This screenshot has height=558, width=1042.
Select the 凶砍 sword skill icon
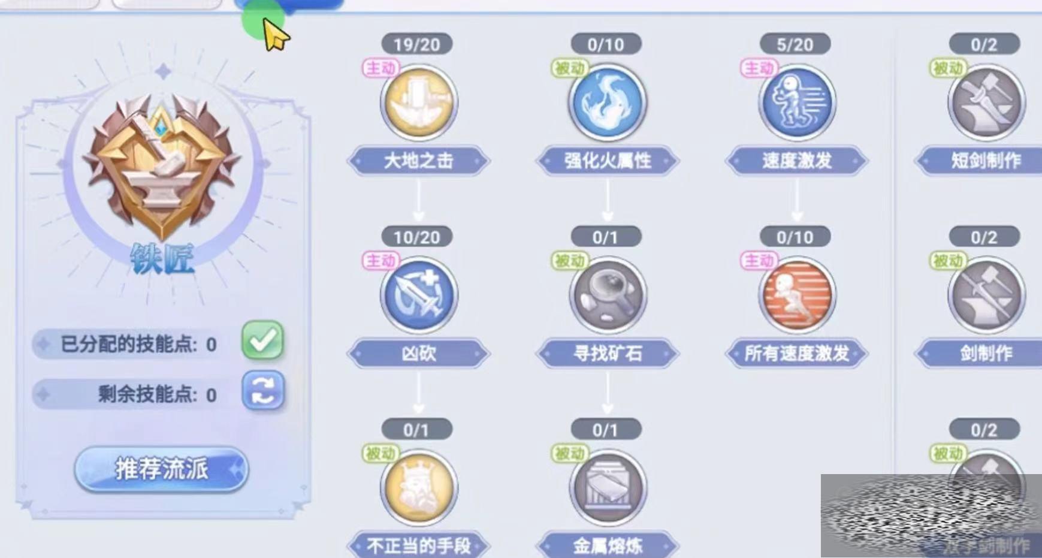[419, 295]
